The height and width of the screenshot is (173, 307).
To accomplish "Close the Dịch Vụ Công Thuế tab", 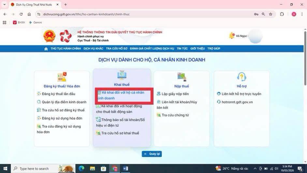I will coord(57,5).
